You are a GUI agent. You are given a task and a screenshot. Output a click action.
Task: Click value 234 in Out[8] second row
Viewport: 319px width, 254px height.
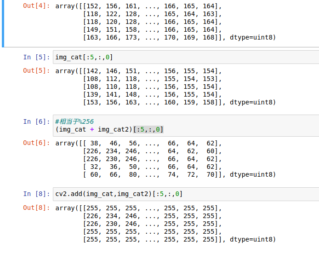(x=112, y=216)
